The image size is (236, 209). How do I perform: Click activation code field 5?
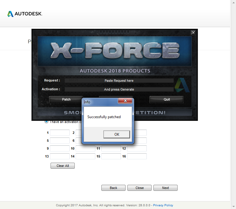60,141
